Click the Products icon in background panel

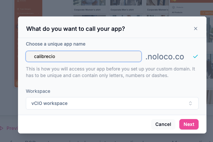[x=173, y=7]
